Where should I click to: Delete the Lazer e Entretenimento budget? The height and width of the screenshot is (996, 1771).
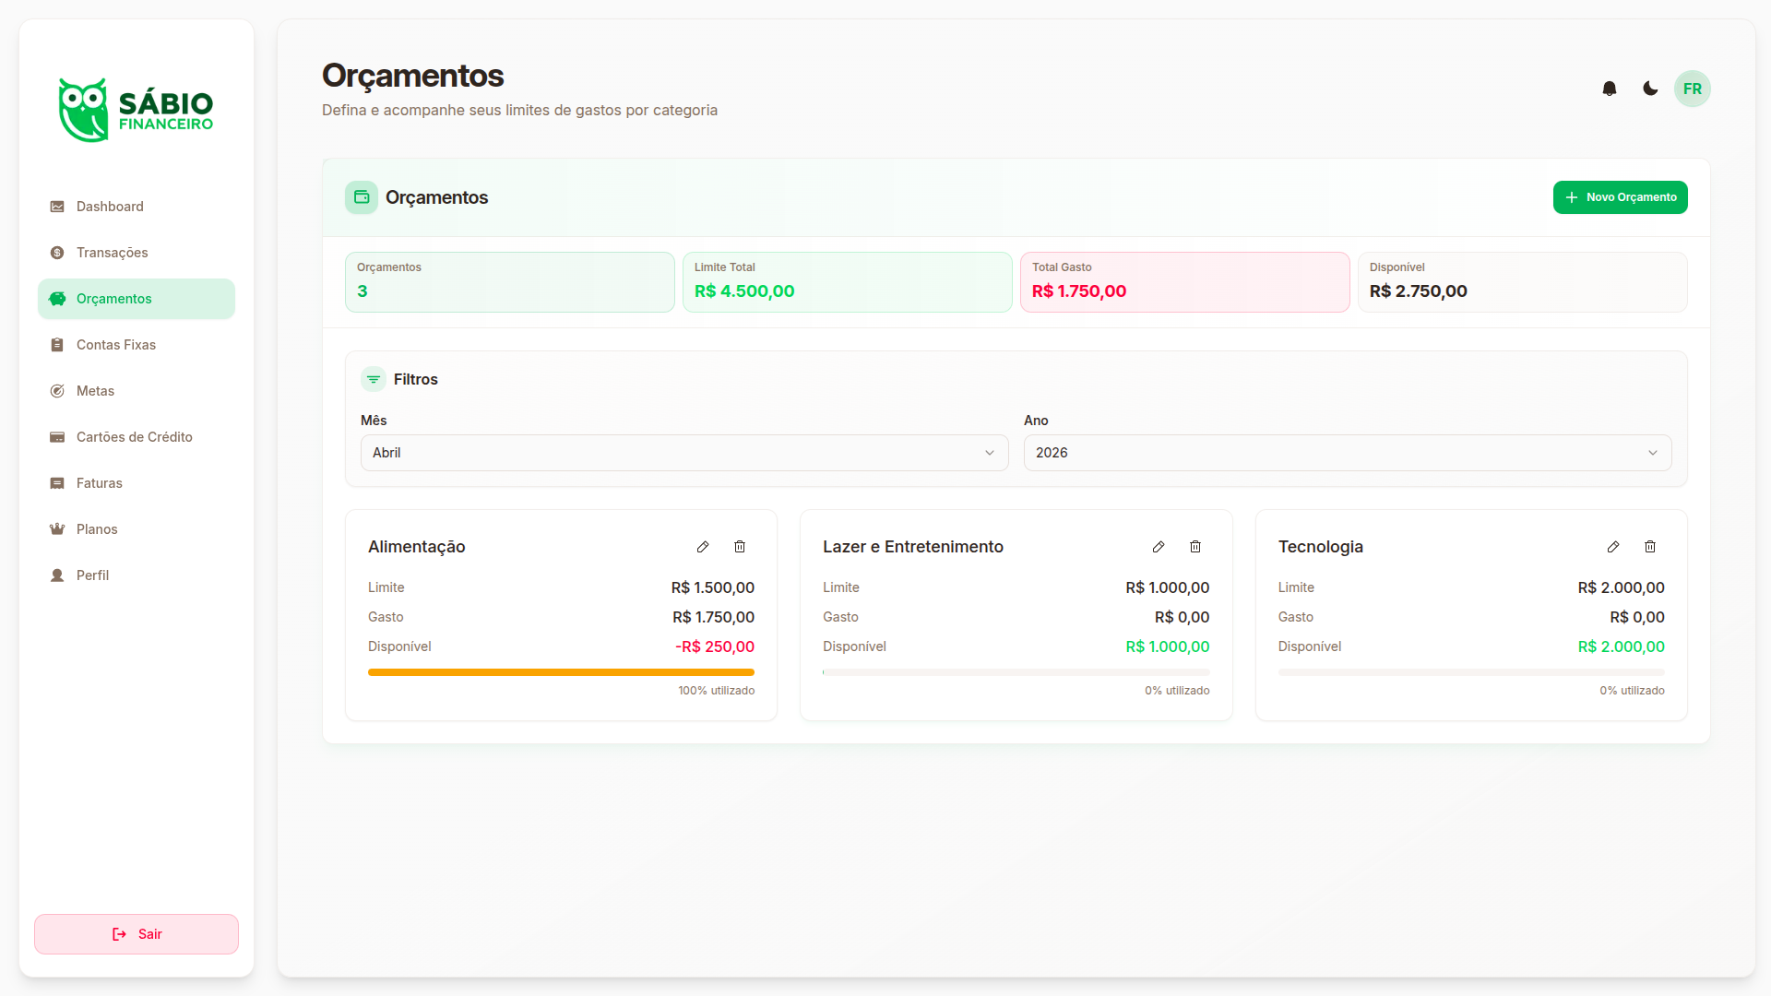pyautogui.click(x=1195, y=547)
